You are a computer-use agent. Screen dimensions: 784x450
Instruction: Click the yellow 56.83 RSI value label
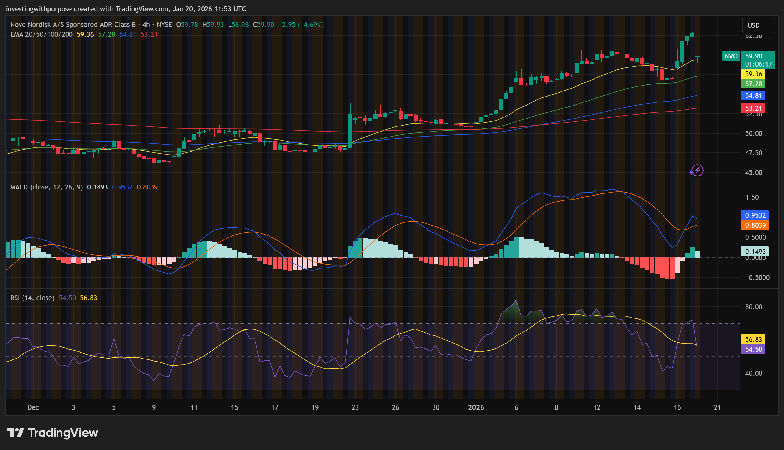pos(753,339)
